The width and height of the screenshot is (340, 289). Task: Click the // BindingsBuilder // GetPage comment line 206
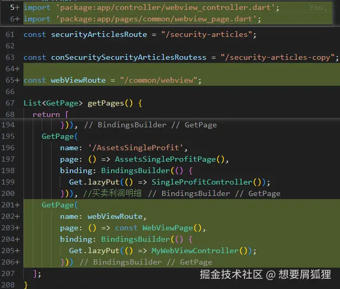pos(146,262)
